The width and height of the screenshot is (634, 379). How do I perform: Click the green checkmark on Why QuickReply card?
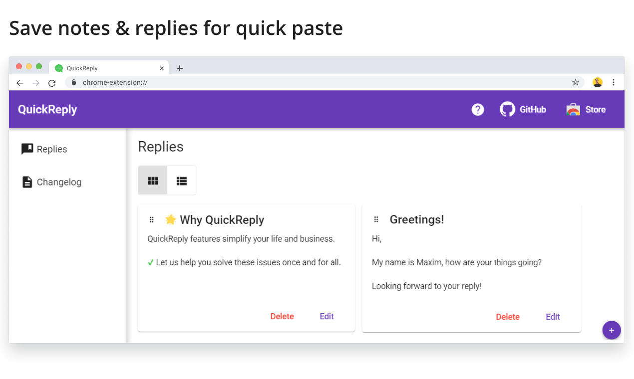[x=150, y=262]
